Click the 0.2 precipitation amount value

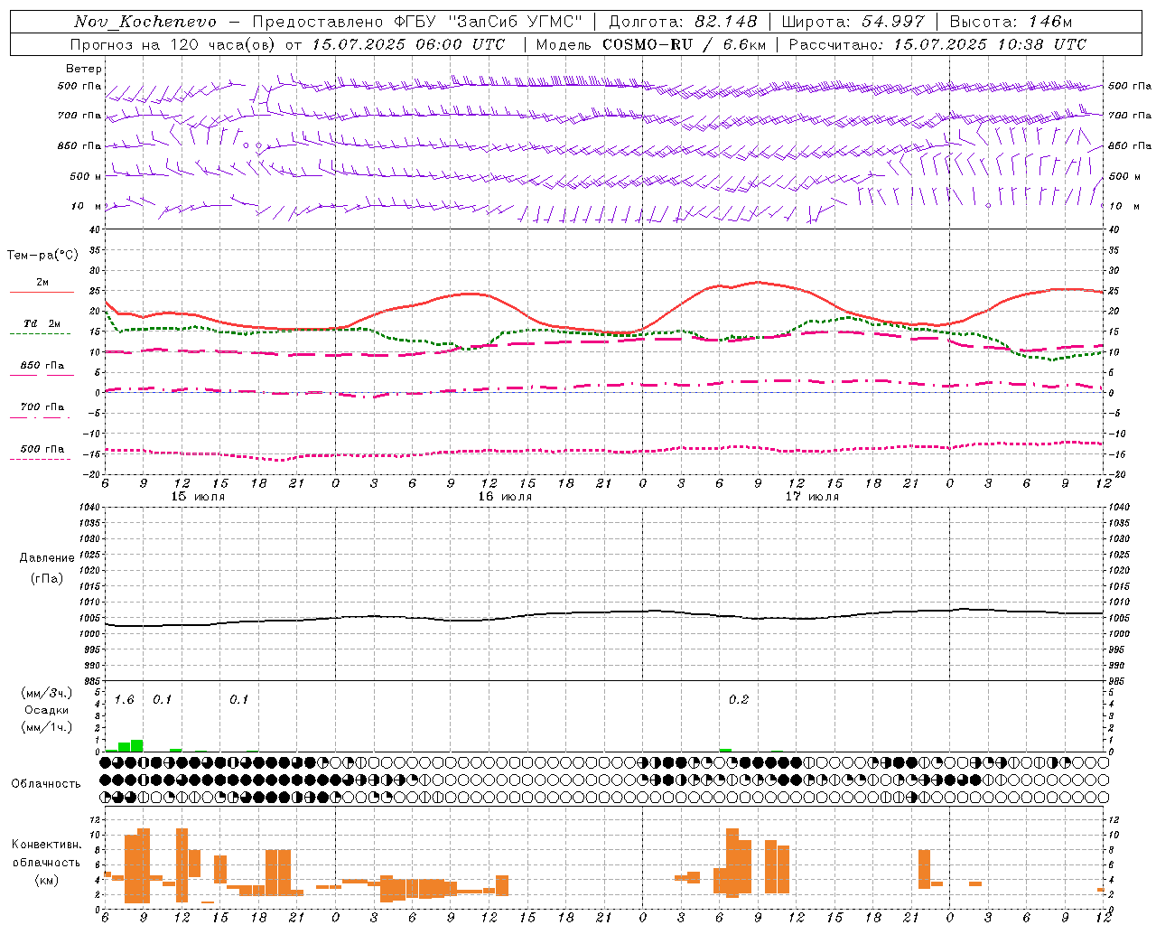739,700
